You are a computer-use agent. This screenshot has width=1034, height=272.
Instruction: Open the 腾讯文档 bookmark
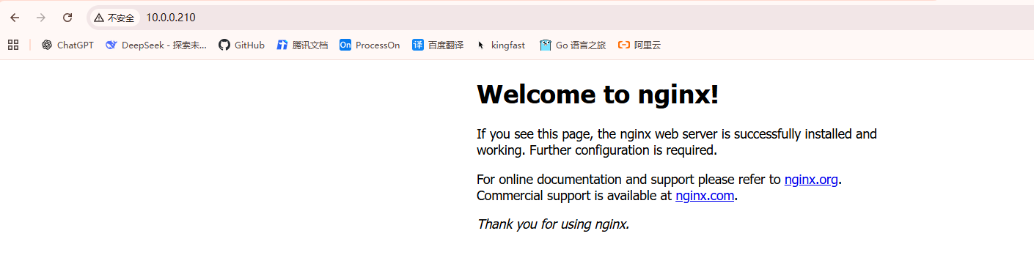point(302,45)
